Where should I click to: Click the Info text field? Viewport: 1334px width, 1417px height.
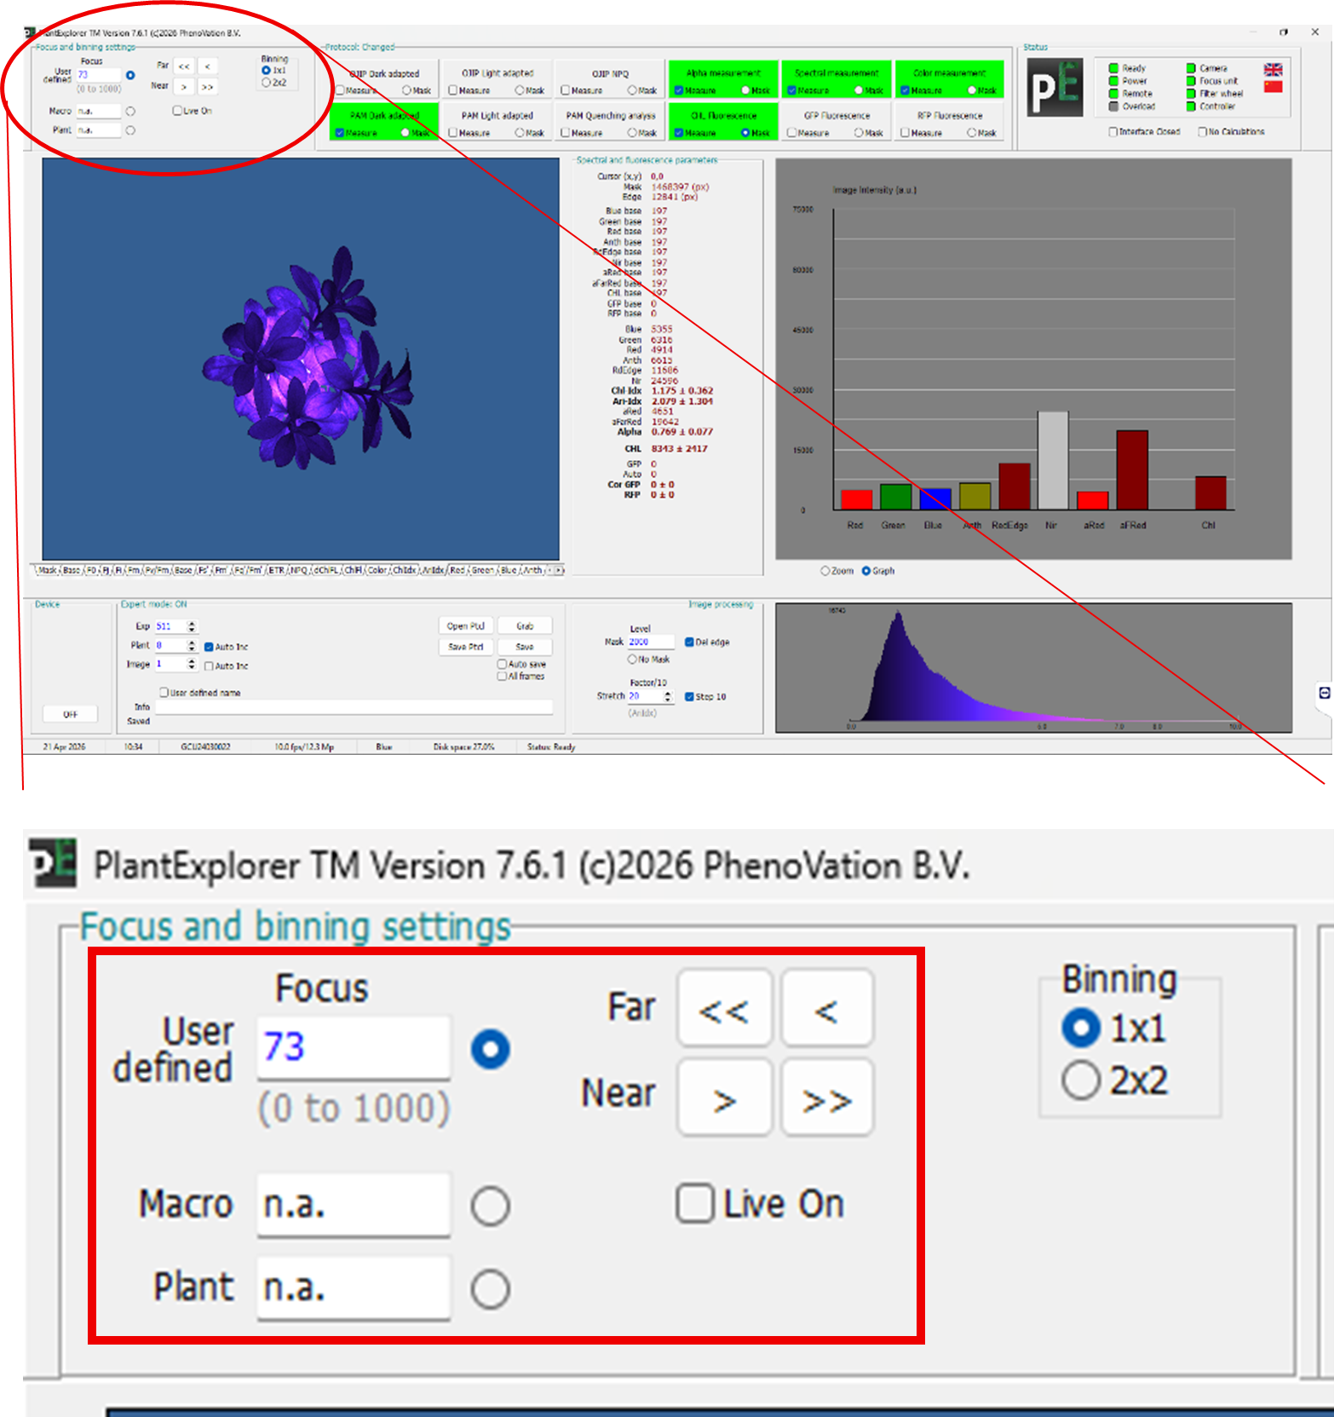pos(354,707)
